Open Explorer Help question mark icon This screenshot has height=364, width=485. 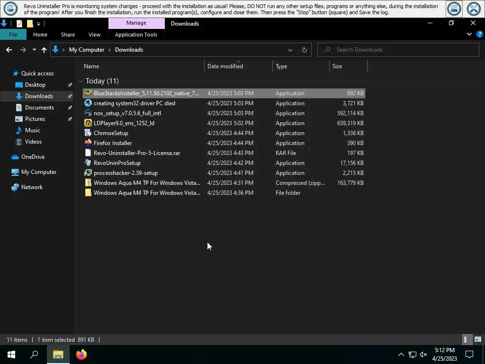(479, 34)
